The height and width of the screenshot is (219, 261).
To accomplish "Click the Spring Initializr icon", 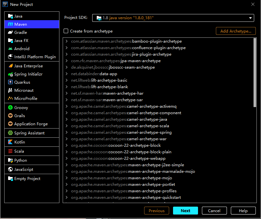I will pyautogui.click(x=10, y=74).
